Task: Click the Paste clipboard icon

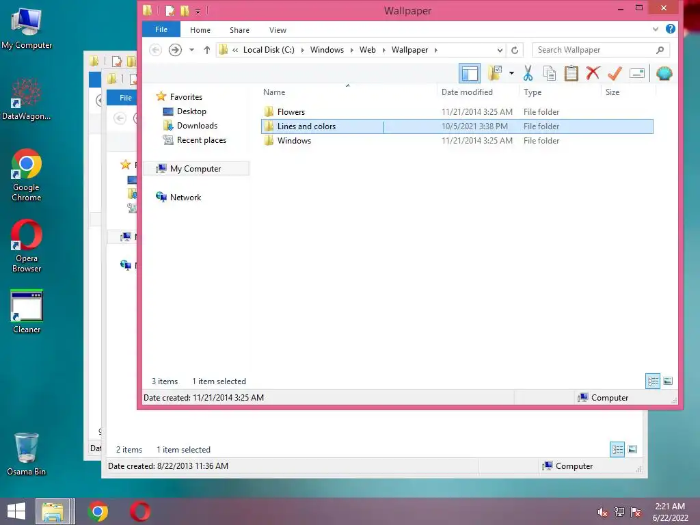Action: tap(571, 73)
